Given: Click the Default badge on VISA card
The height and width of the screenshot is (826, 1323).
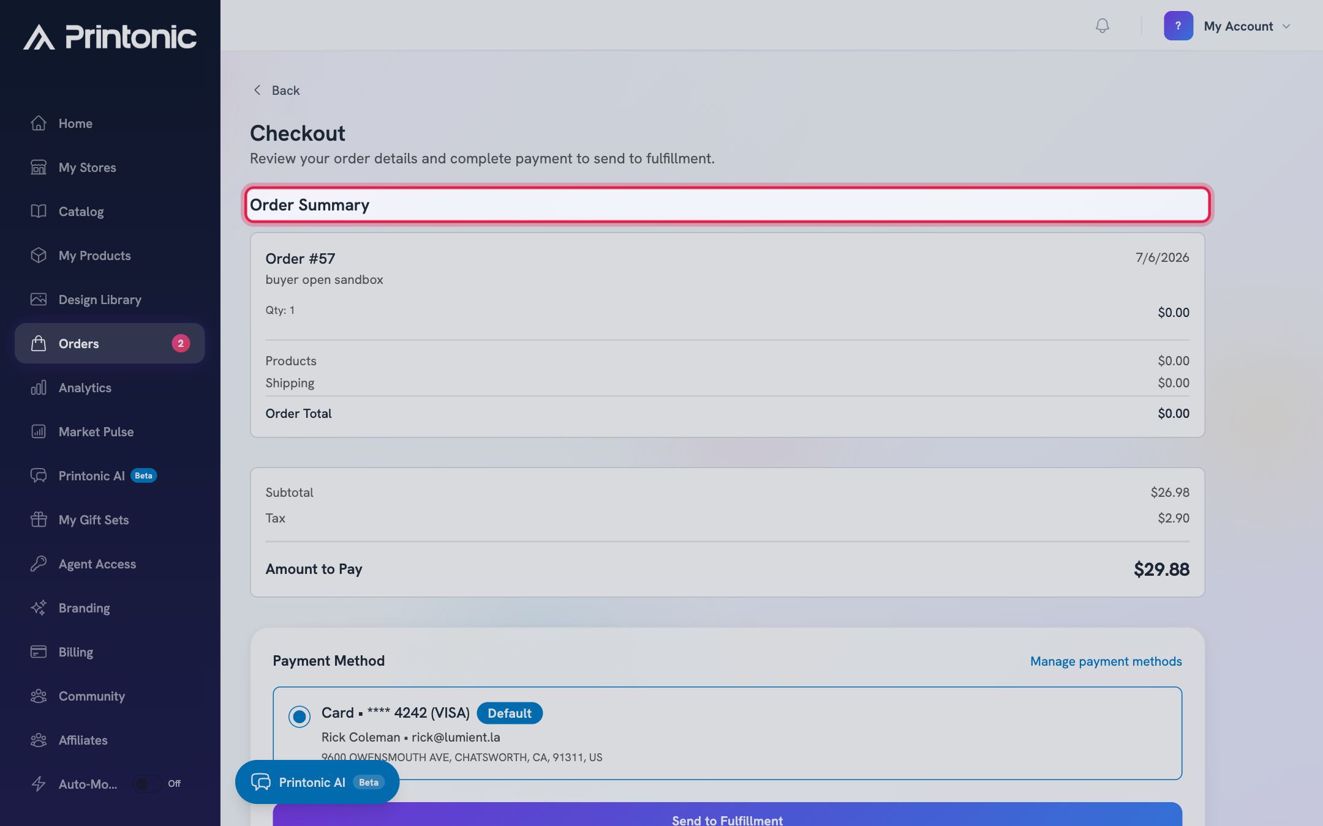Looking at the screenshot, I should pyautogui.click(x=510, y=713).
